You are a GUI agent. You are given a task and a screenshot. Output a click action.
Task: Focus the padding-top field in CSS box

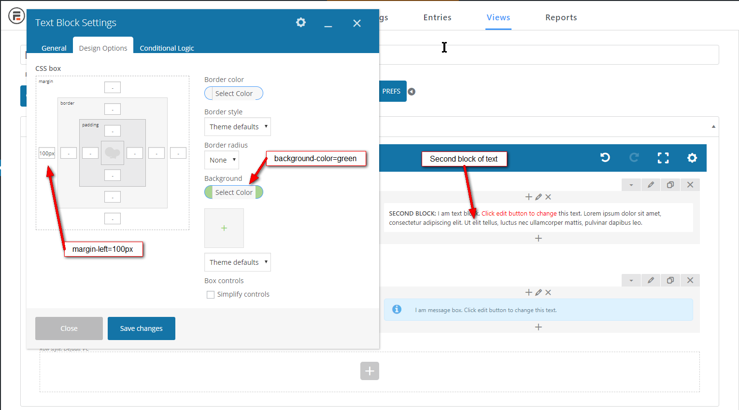113,131
